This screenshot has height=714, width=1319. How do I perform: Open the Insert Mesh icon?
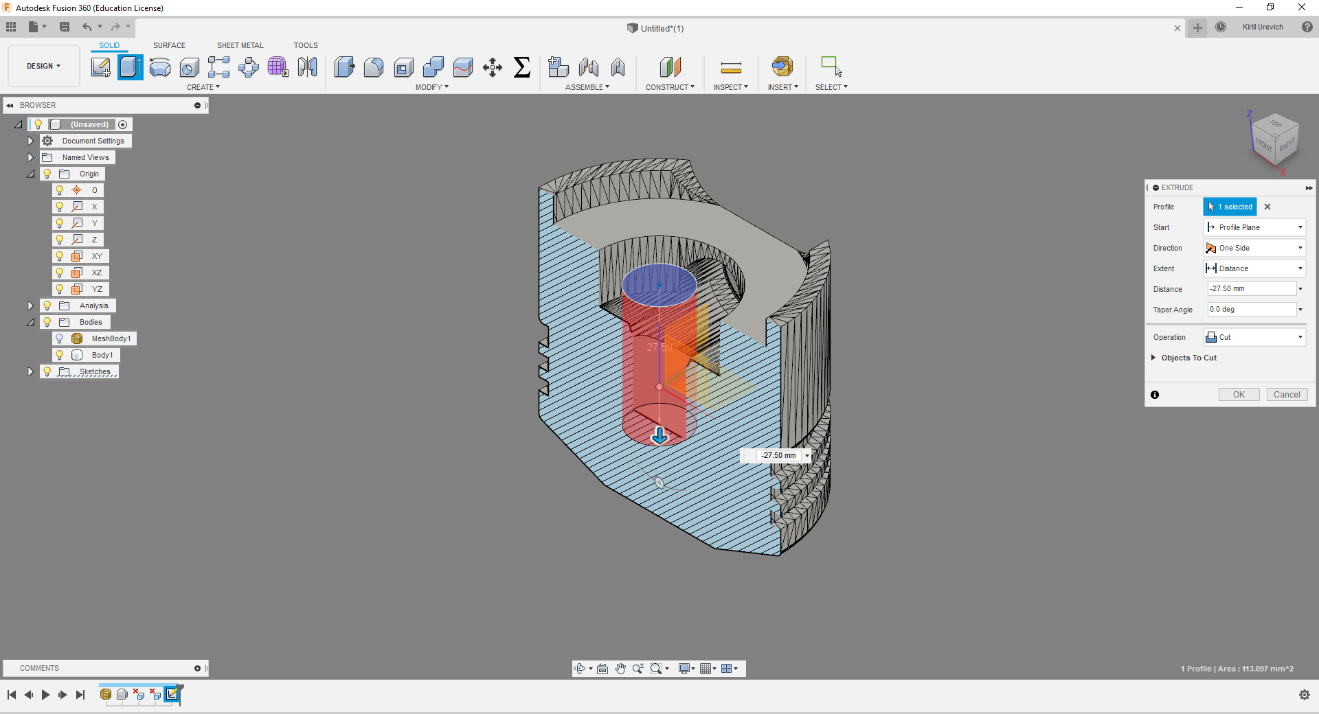click(x=782, y=67)
